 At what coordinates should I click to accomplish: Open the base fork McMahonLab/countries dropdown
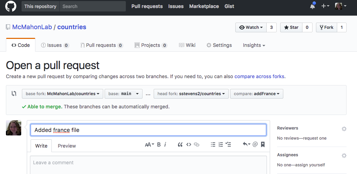(x=63, y=94)
